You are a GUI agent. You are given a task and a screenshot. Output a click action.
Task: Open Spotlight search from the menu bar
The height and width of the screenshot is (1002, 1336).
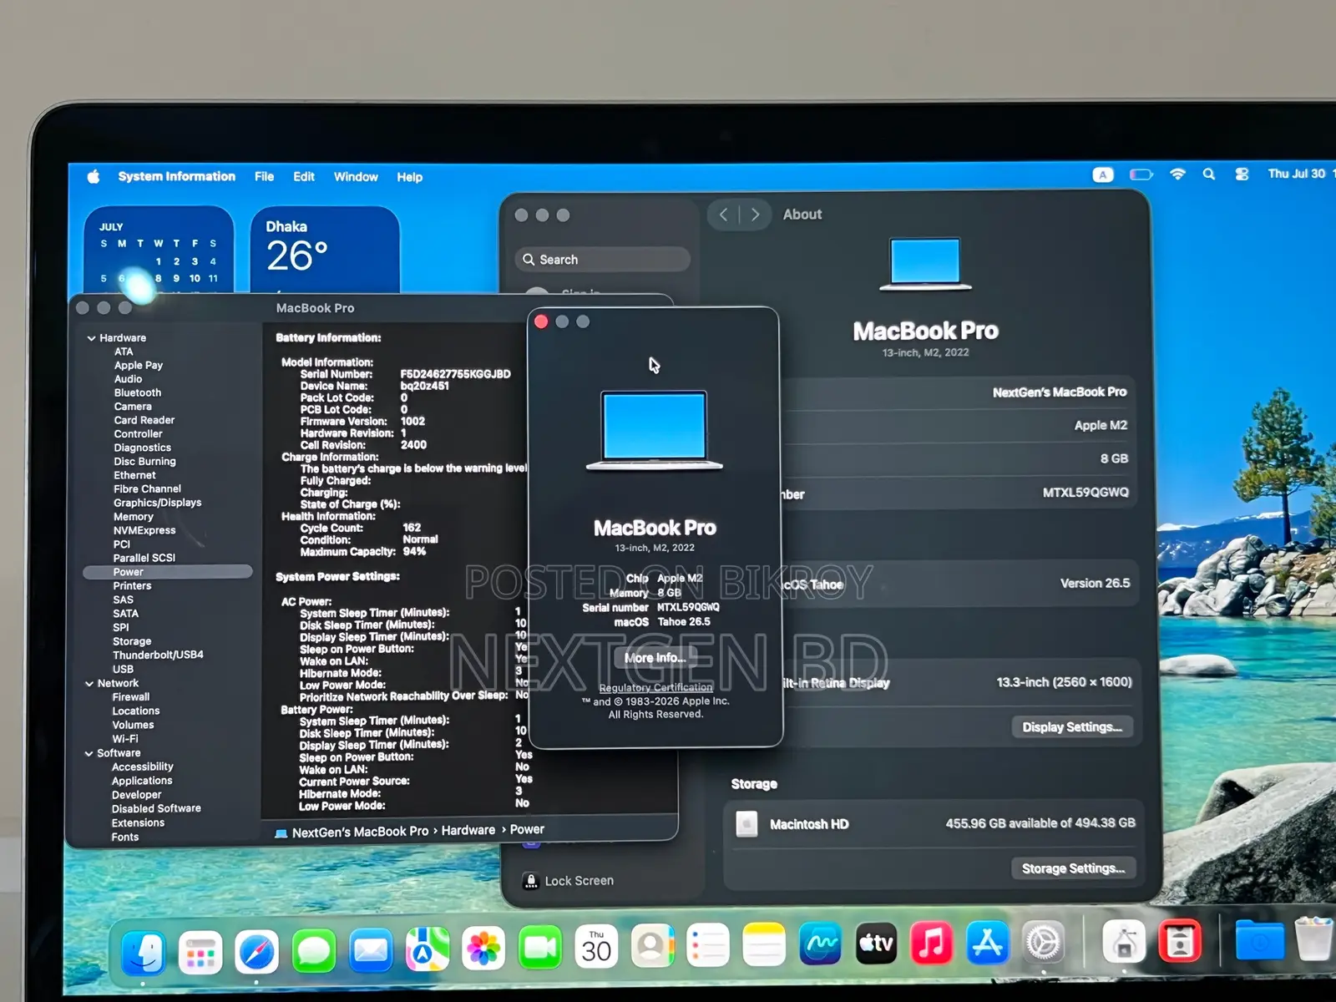tap(1208, 175)
